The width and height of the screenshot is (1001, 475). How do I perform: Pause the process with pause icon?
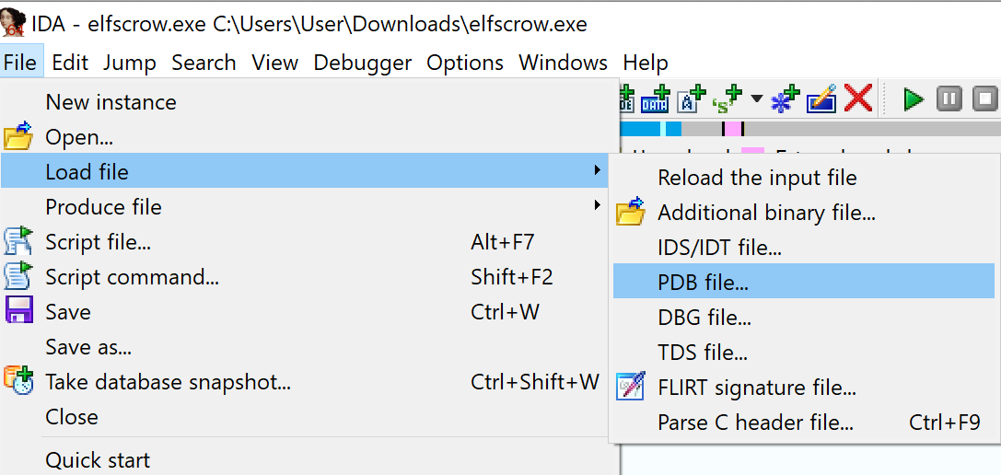click(949, 99)
